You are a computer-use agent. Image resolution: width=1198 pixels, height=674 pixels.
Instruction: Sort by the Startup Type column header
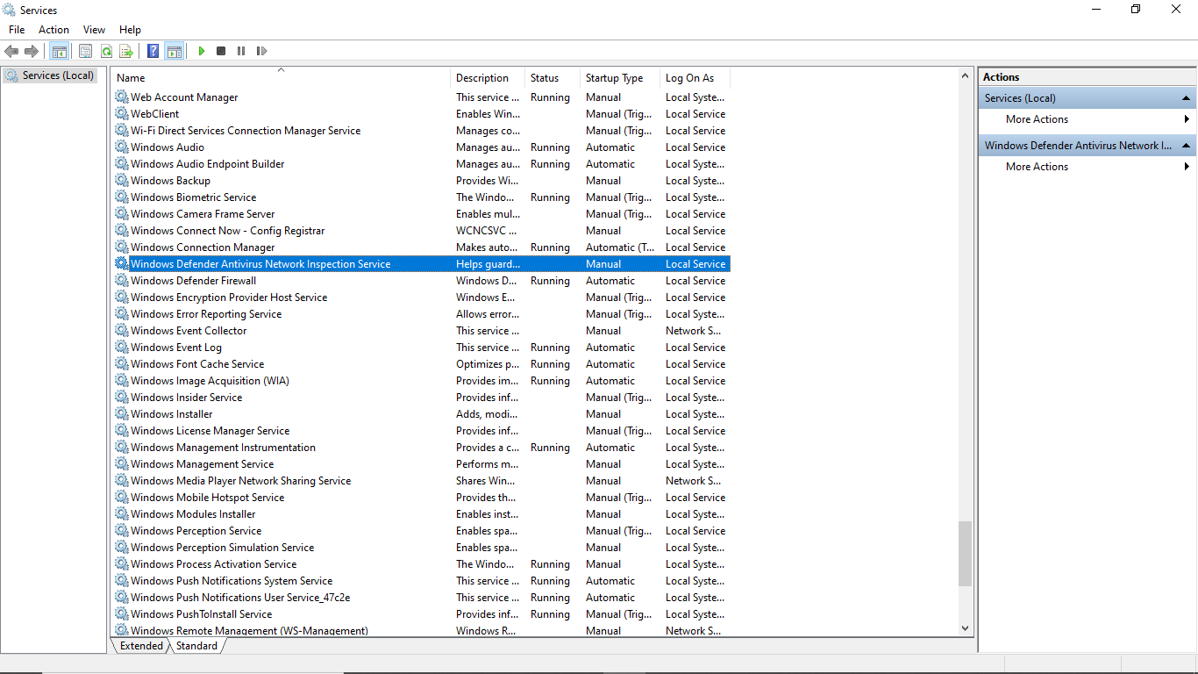[x=620, y=78]
